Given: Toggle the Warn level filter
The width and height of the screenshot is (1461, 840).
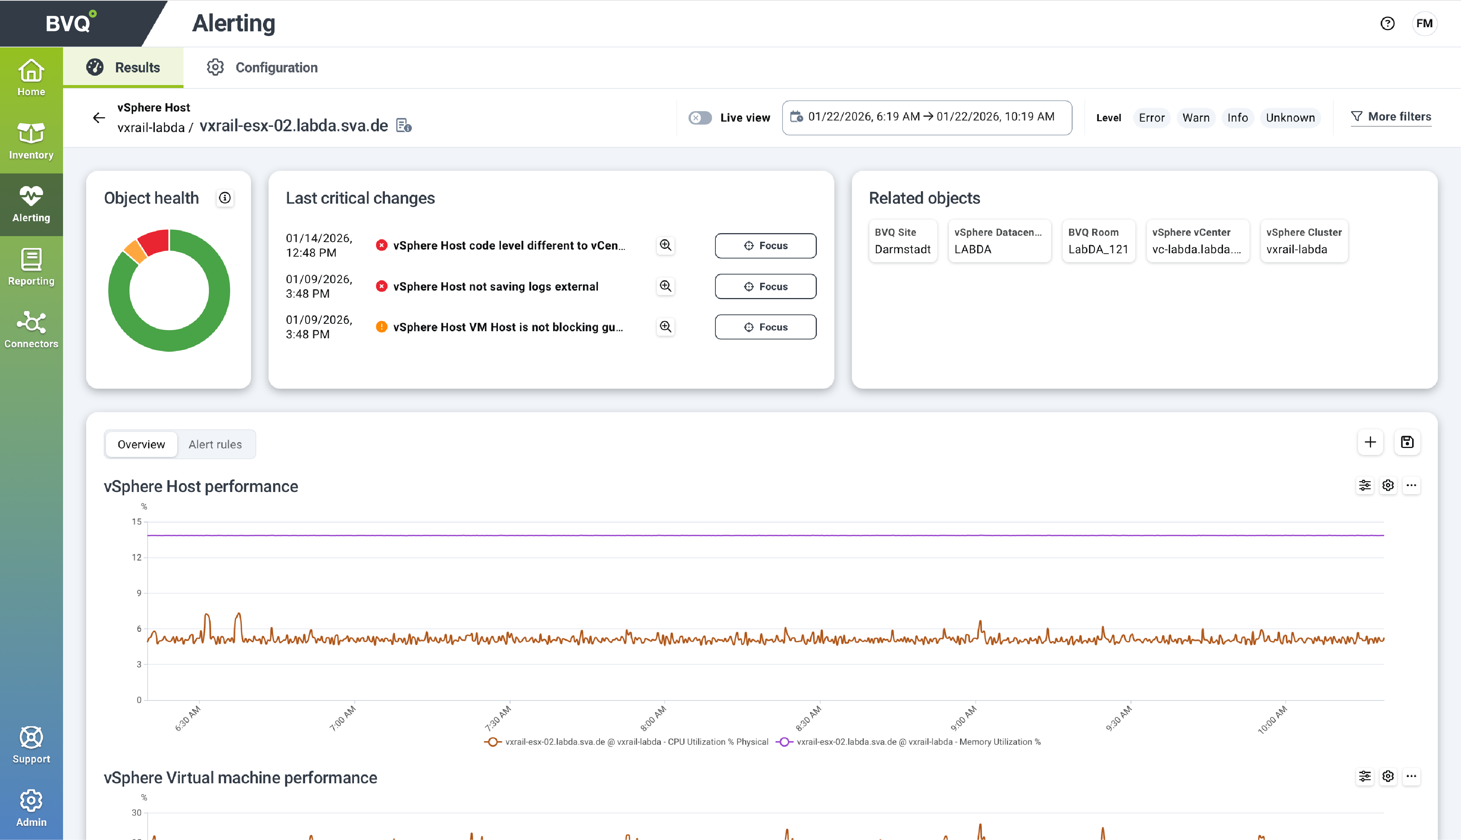Looking at the screenshot, I should [x=1196, y=118].
